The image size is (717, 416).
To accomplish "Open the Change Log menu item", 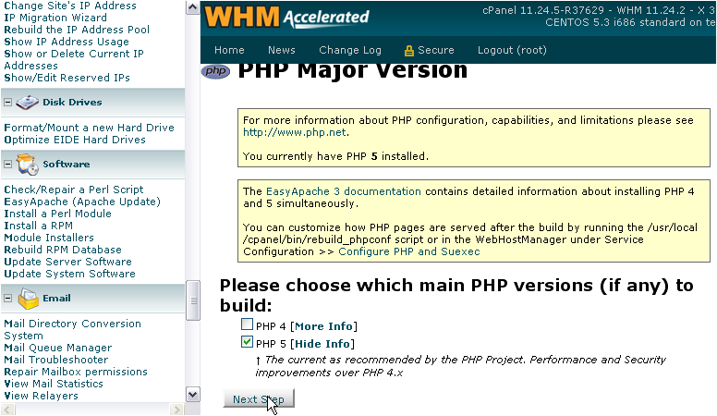I will click(350, 50).
